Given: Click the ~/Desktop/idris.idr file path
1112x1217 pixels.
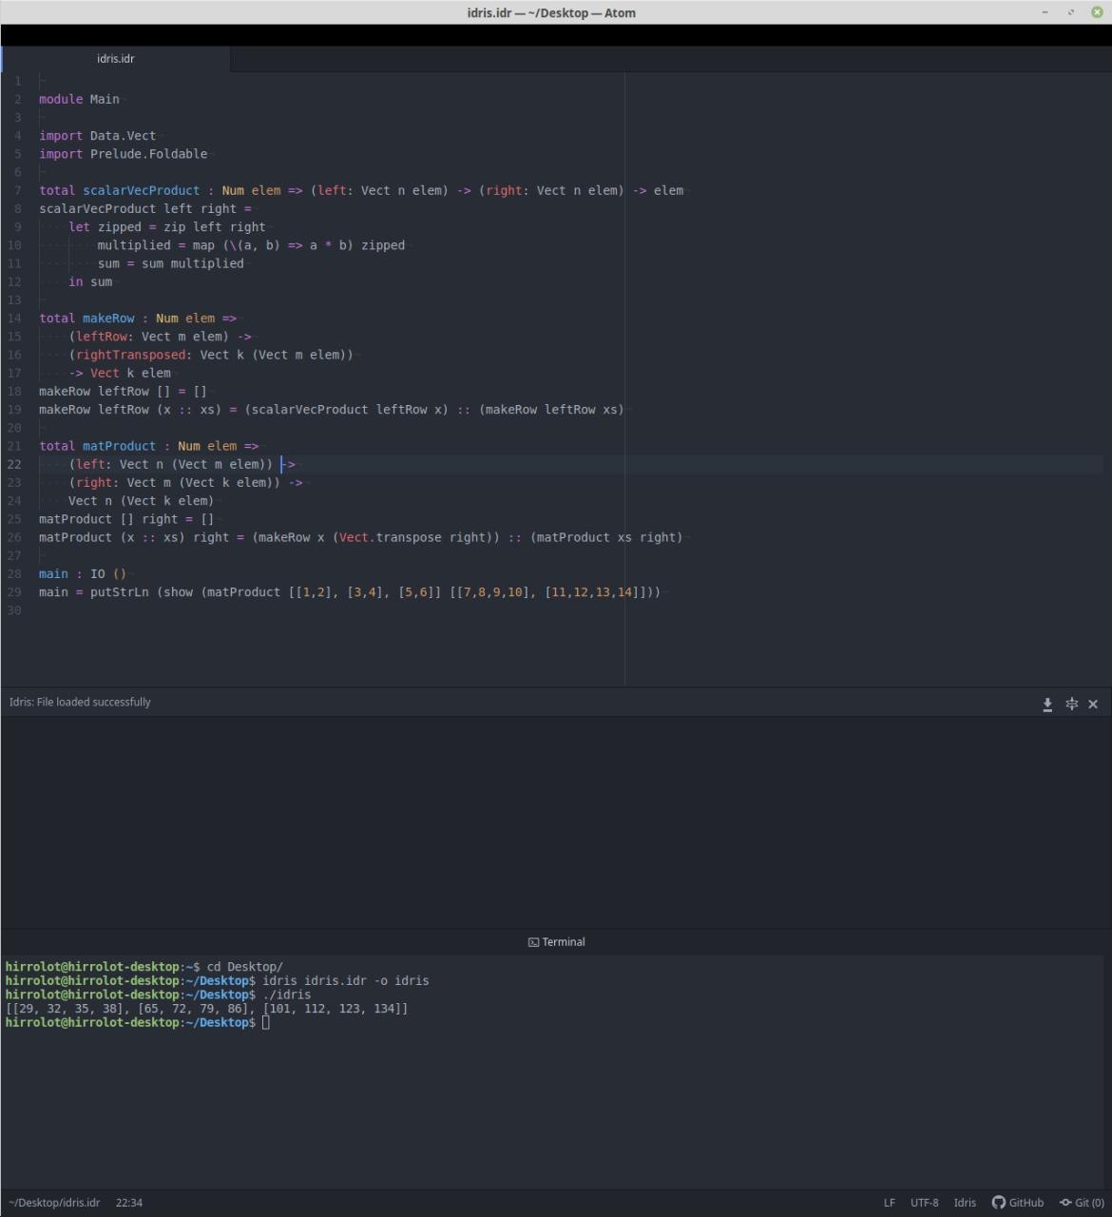Looking at the screenshot, I should 54,1203.
